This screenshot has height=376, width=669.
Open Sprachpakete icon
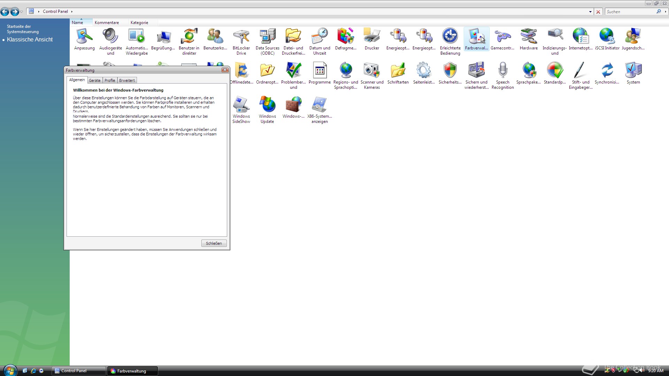tap(529, 73)
